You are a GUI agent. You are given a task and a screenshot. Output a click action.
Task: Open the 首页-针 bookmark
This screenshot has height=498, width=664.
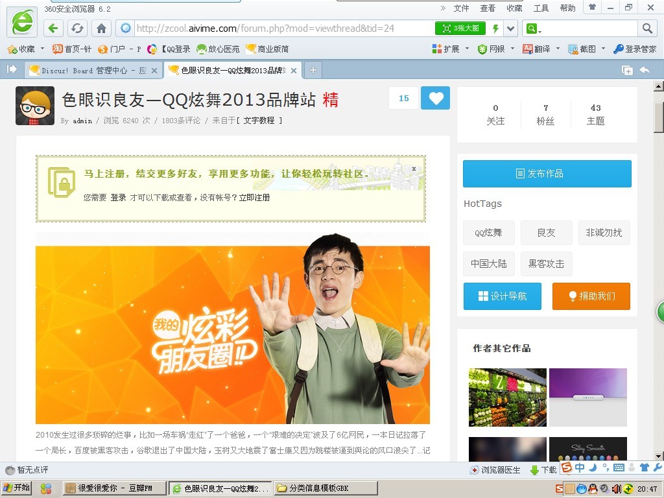tap(71, 49)
